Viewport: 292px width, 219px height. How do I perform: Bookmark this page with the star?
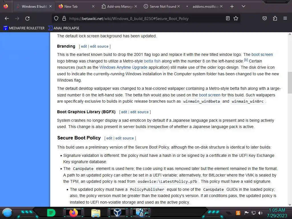click(236, 18)
